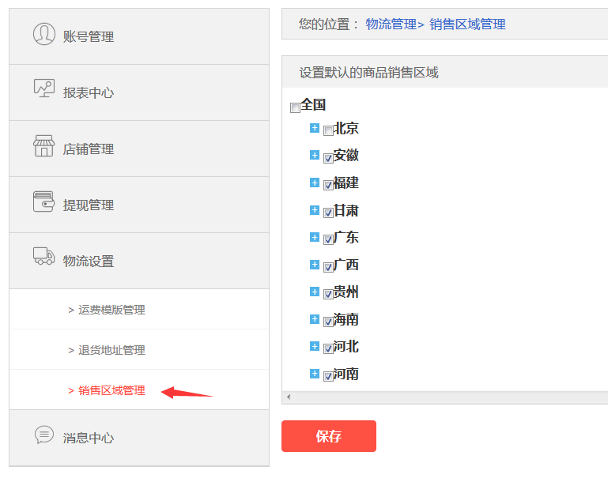Expand the 福建 region node

(x=315, y=183)
